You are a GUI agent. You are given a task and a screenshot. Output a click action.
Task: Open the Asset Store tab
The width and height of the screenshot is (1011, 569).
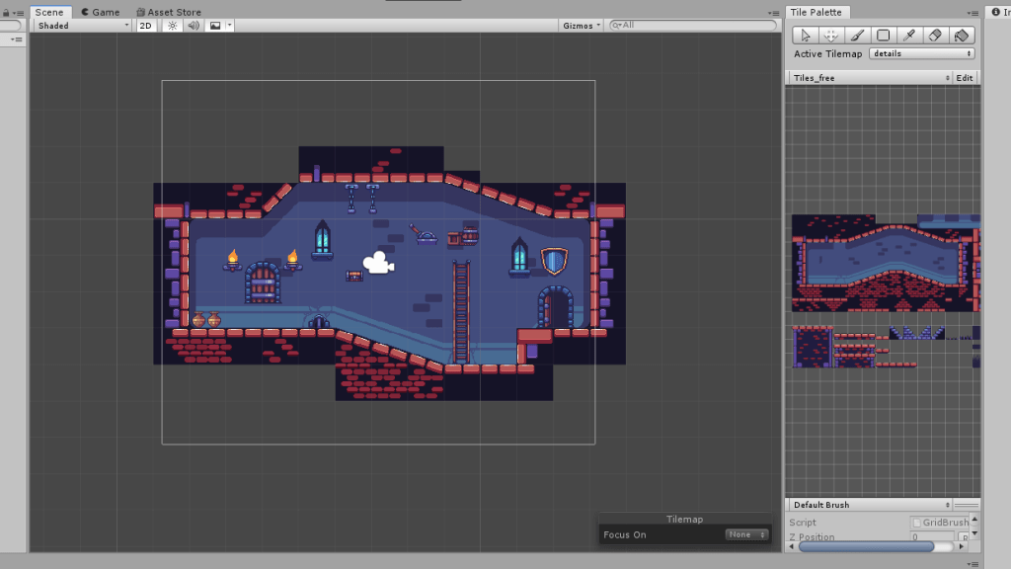point(169,12)
